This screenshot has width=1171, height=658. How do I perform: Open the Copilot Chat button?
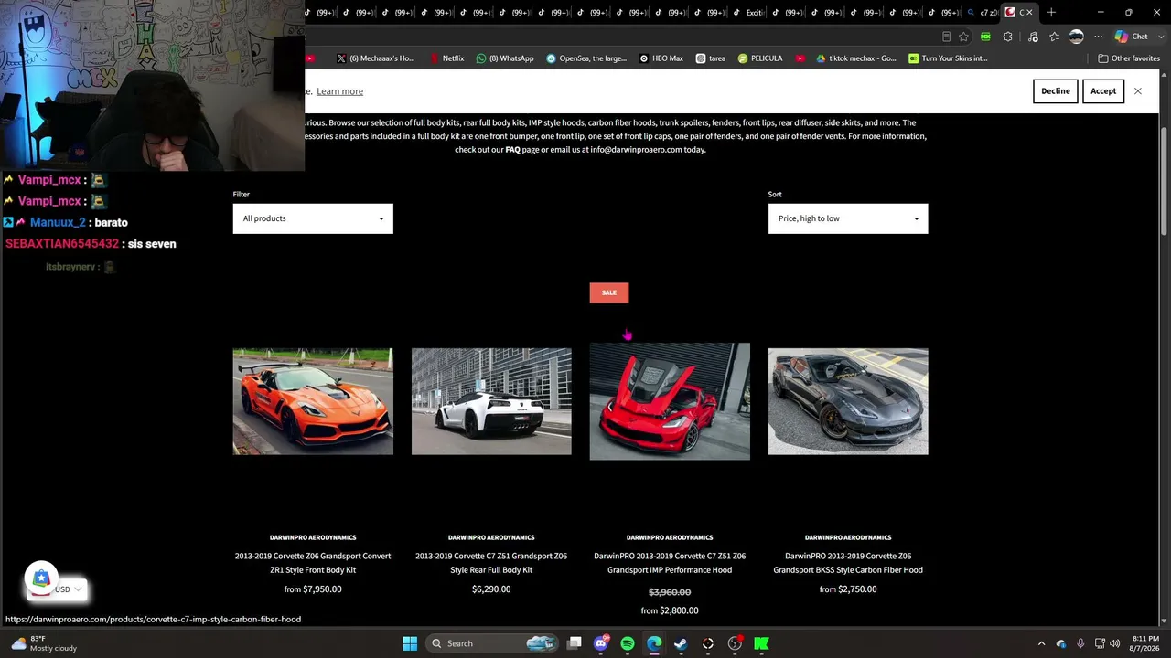pyautogui.click(x=1132, y=37)
